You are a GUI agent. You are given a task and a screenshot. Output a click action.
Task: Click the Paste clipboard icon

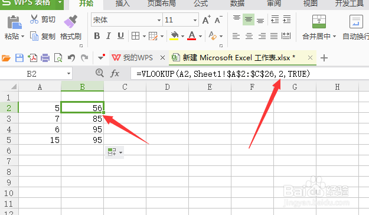(x=14, y=22)
